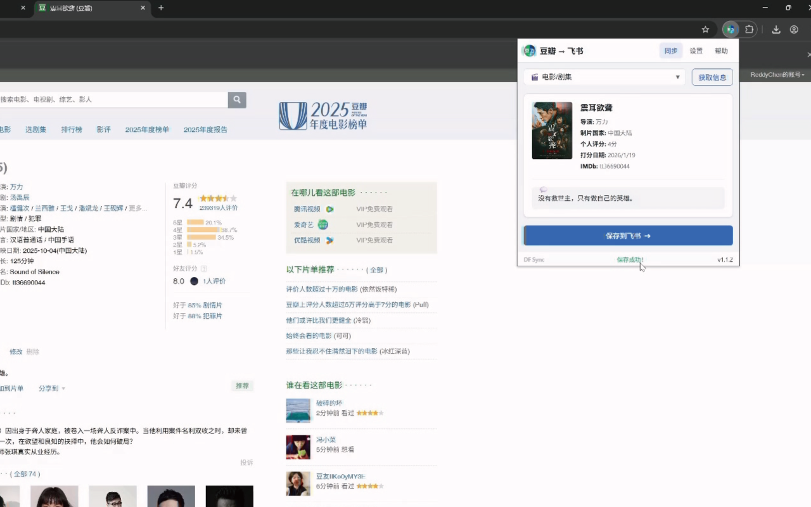Click the Douban search magnifier button
The width and height of the screenshot is (811, 507).
(237, 99)
